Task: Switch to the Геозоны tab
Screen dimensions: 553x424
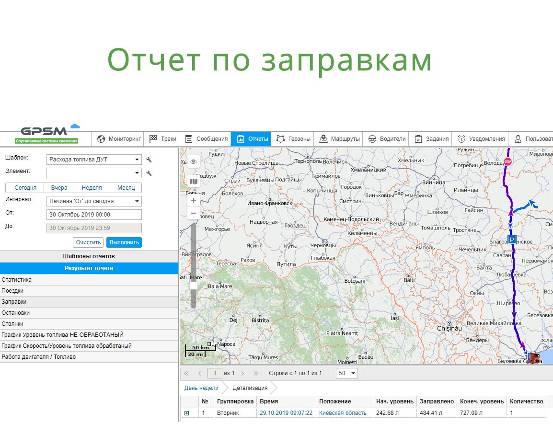Action: tap(293, 139)
